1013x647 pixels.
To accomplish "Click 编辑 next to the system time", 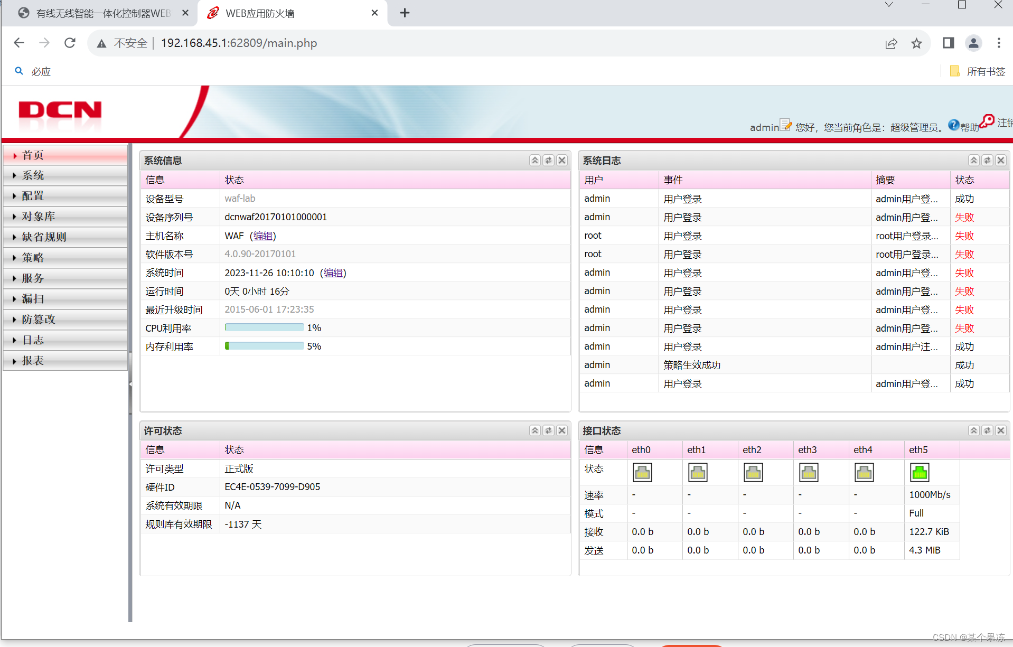I will click(x=333, y=273).
